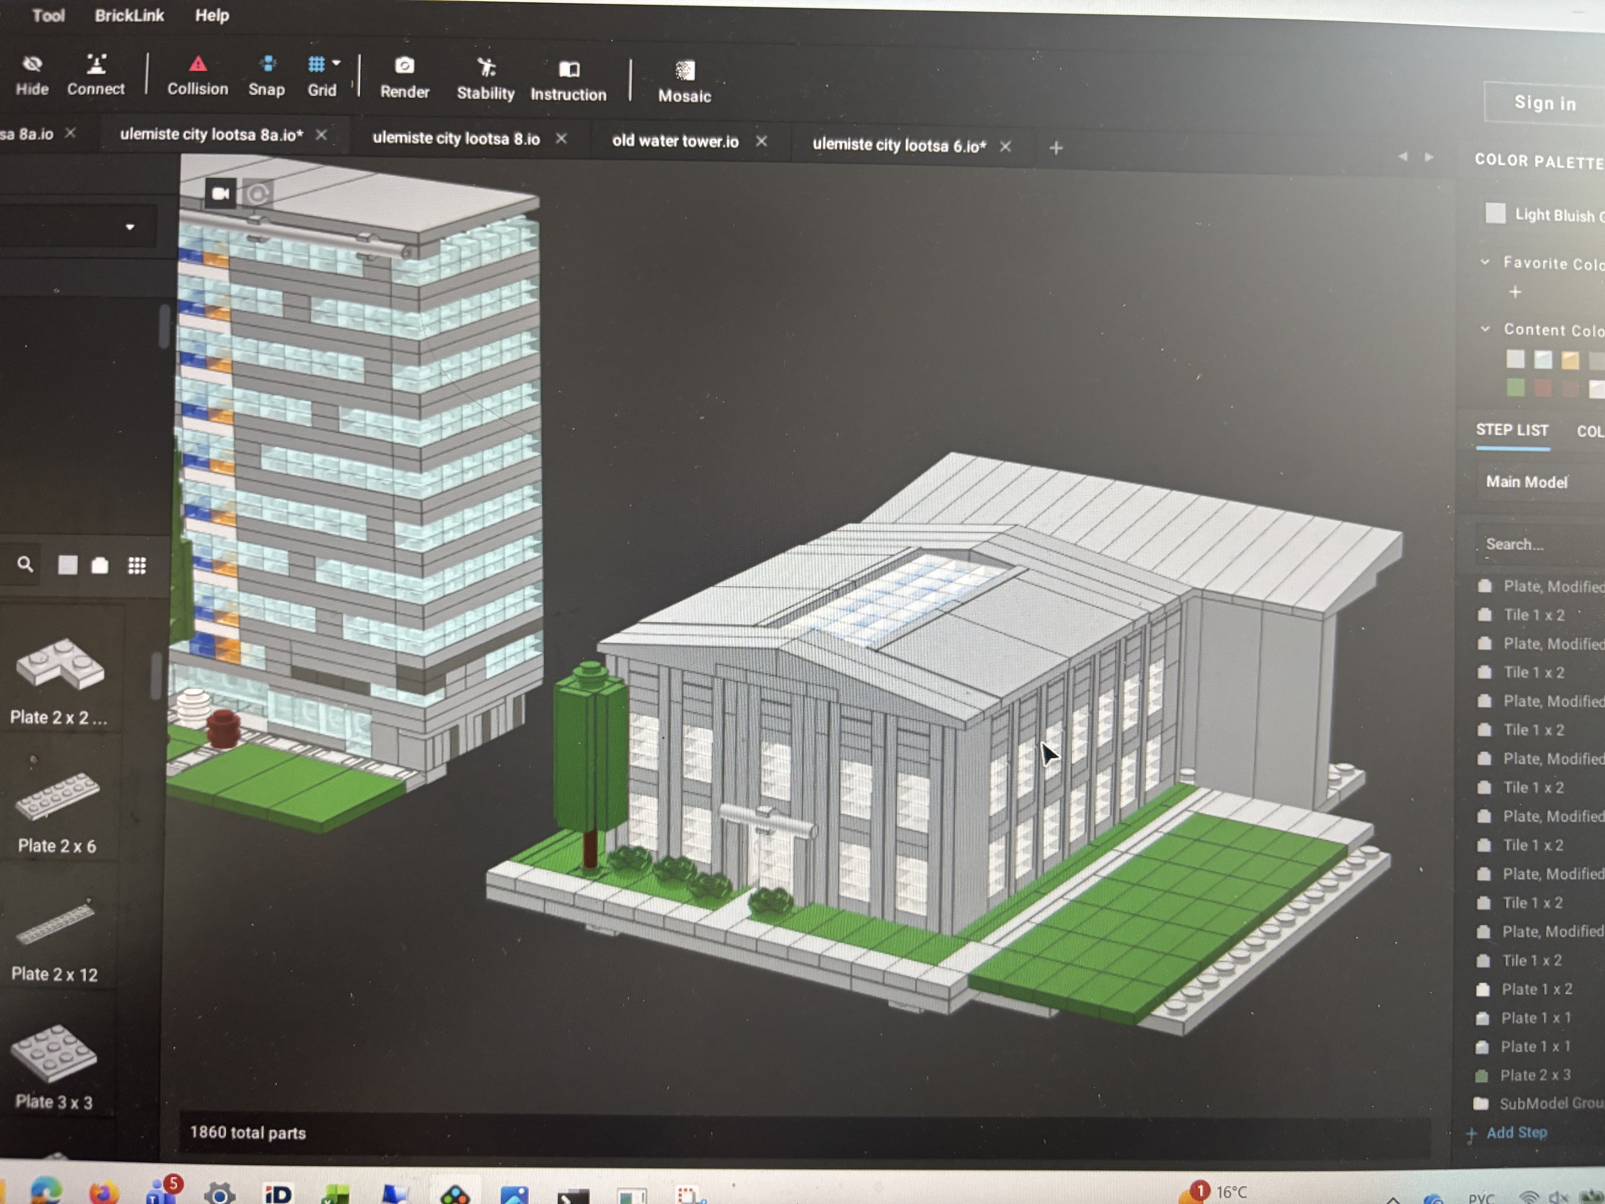Click the Sign in button
Screen dimensions: 1605x1204
click(1545, 104)
